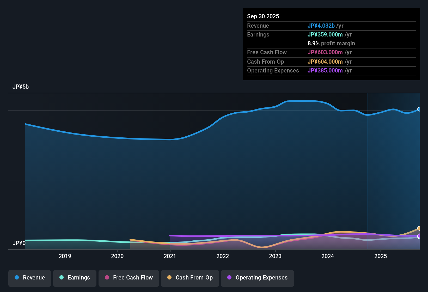Click the 8.9% profit margin text

tap(331, 44)
